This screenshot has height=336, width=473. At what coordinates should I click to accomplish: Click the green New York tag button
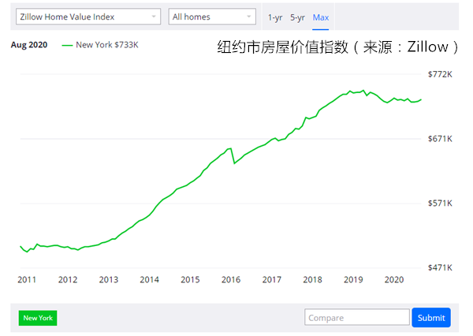[x=38, y=318]
